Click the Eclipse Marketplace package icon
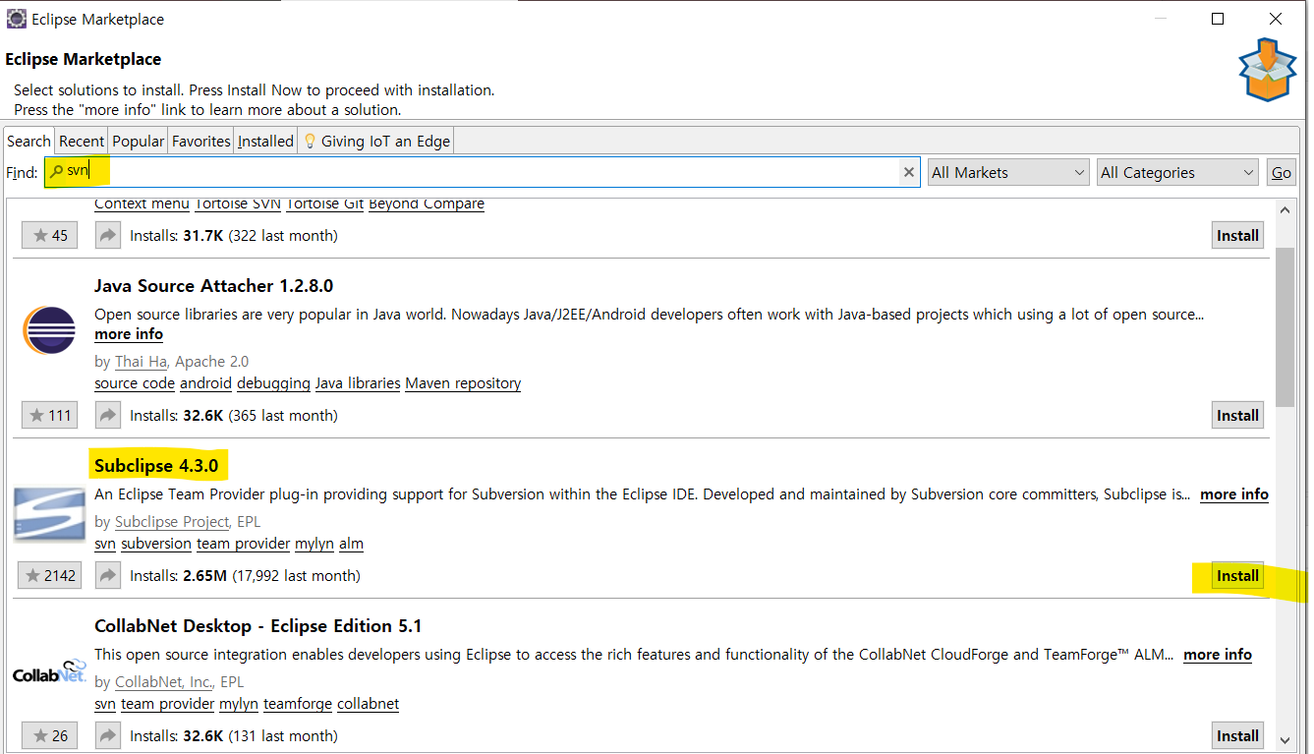 pos(1267,70)
